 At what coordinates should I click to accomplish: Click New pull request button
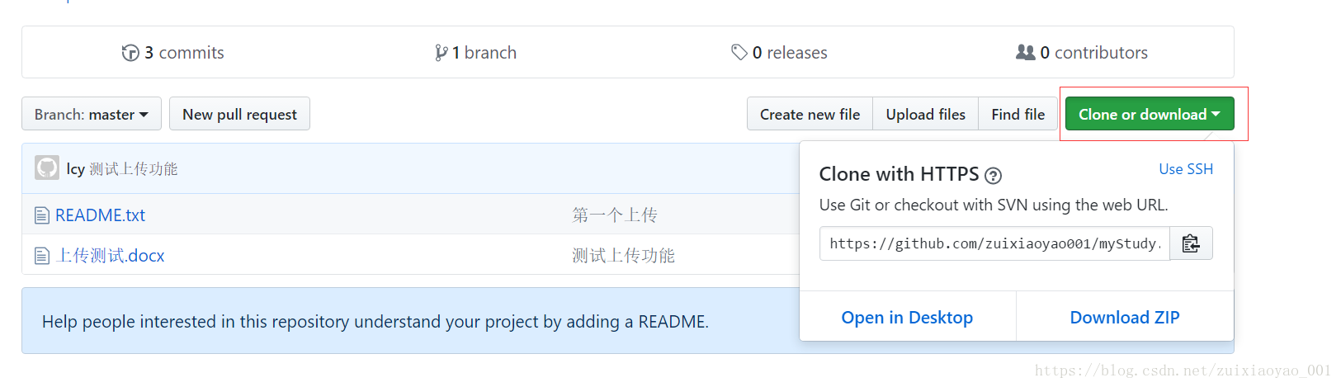[239, 114]
